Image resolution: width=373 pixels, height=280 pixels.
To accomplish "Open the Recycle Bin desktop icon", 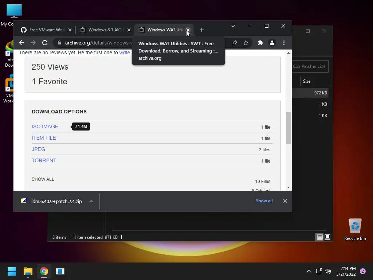I will (x=355, y=230).
